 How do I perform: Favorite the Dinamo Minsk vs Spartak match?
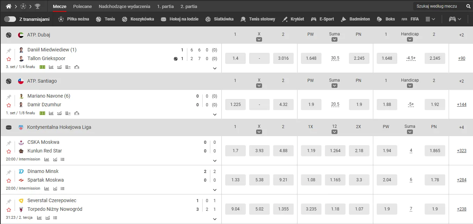9,181
